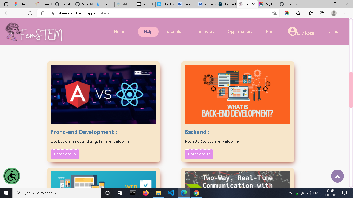Click the ENG language indicator

point(316,193)
